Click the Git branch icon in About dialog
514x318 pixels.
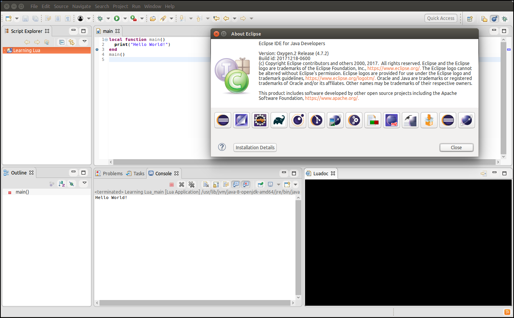[x=317, y=120]
